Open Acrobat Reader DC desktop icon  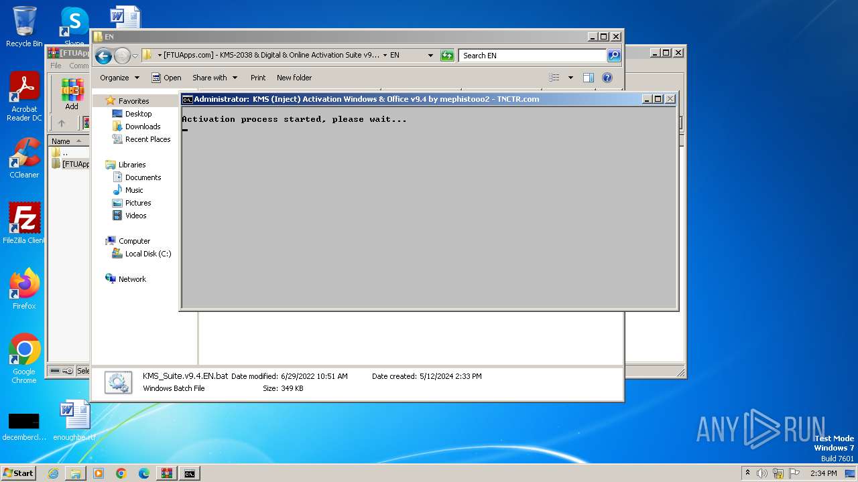(x=24, y=96)
